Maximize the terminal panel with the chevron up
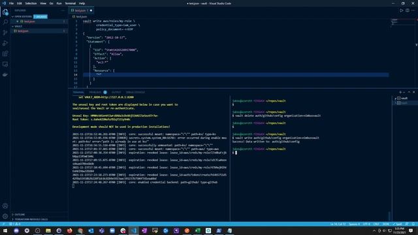418x235 pixels. coord(409,92)
